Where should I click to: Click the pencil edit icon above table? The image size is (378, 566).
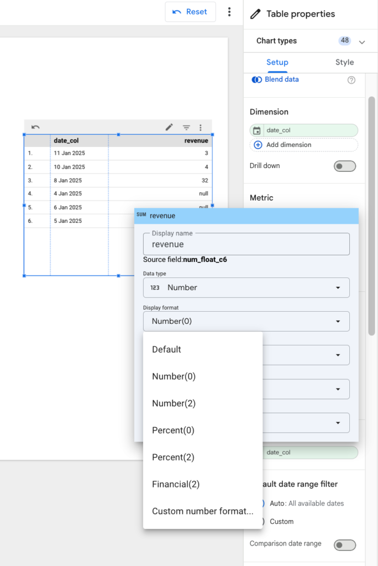click(170, 127)
